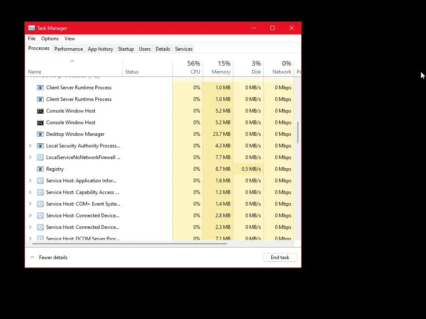426x319 pixels.
Task: Click the 1.6 MB memory value
Action: (223, 181)
